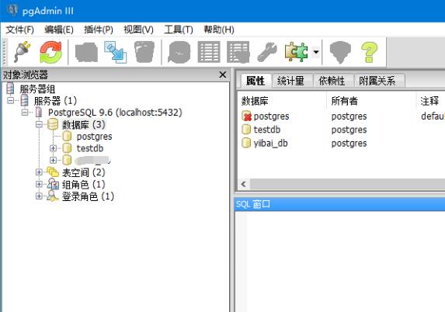Viewport: 445px width, 312px height.
Task: Click the postgres row in the database list
Action: (x=341, y=116)
